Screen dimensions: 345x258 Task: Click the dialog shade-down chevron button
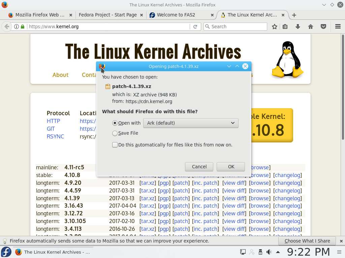pyautogui.click(x=229, y=66)
